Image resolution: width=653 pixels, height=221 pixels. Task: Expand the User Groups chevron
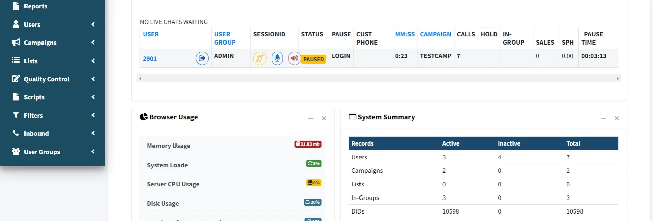(93, 152)
